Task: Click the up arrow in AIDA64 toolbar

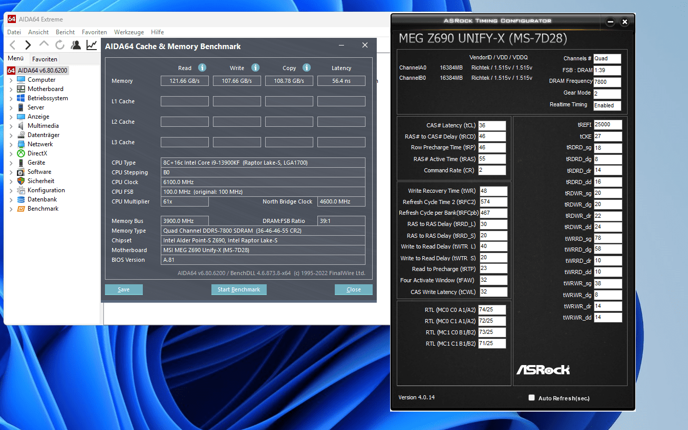Action: click(44, 44)
